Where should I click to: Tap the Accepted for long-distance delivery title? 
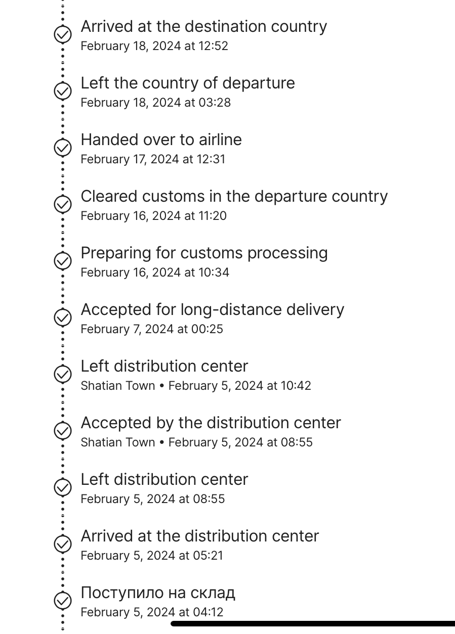[213, 309]
